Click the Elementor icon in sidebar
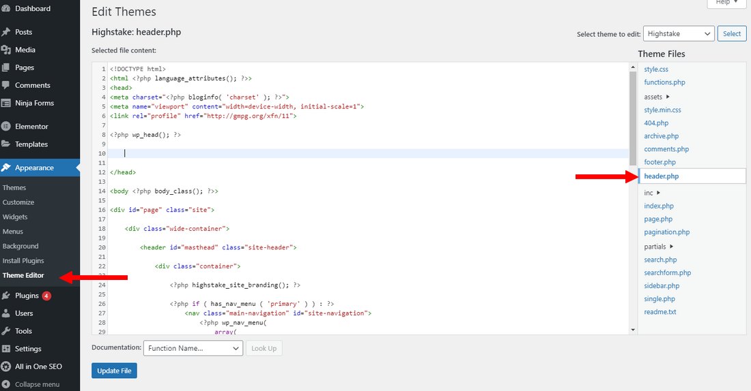Viewport: 751px width, 391px height. pos(6,127)
